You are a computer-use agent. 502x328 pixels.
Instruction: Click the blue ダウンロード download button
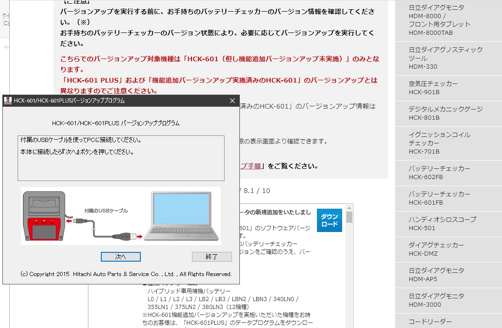[329, 220]
